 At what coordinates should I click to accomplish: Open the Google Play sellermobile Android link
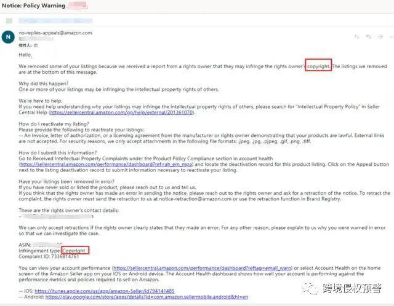[x=147, y=297]
